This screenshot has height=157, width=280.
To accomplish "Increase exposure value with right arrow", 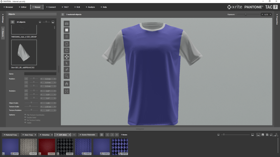I will point(270,14).
